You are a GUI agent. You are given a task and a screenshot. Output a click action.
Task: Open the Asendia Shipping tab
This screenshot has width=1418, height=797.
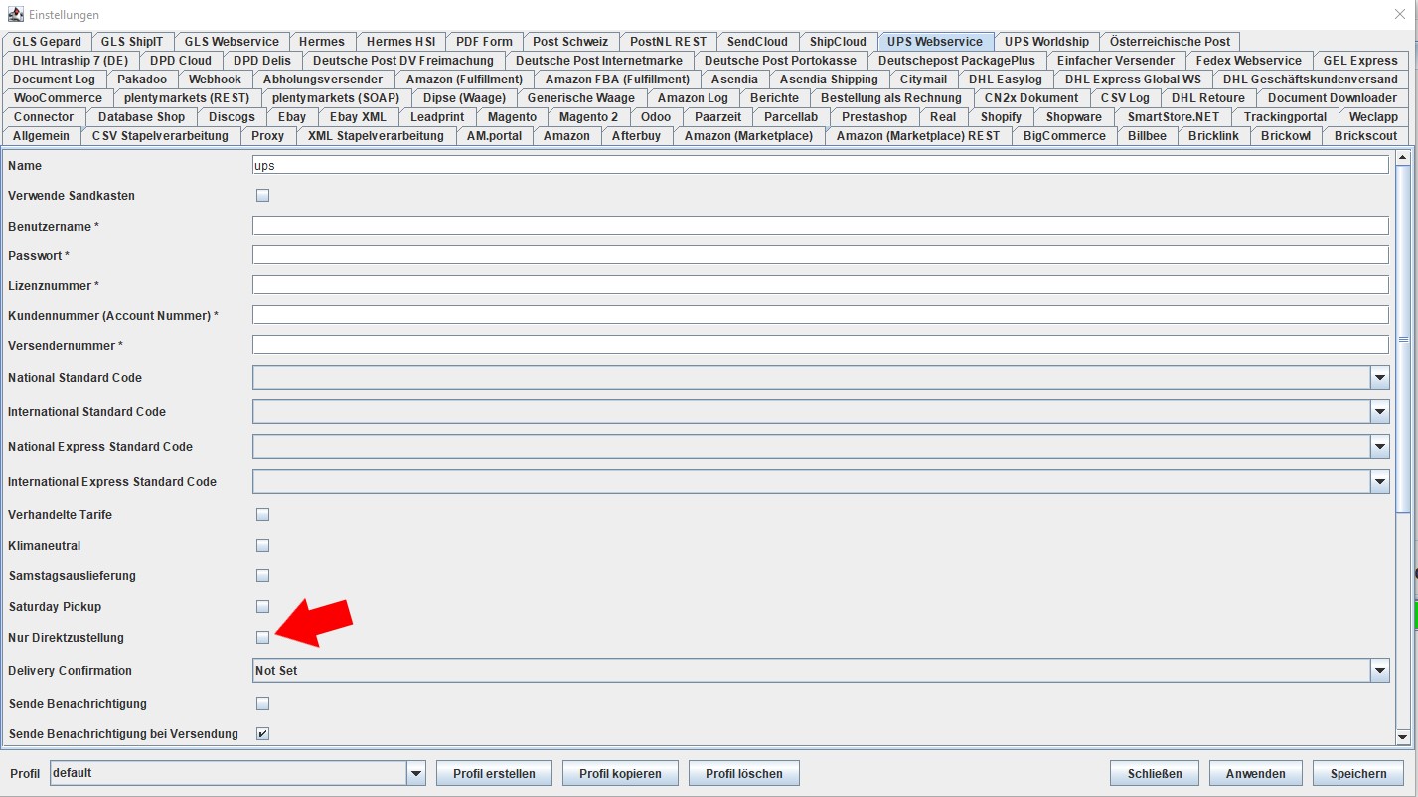tap(829, 80)
